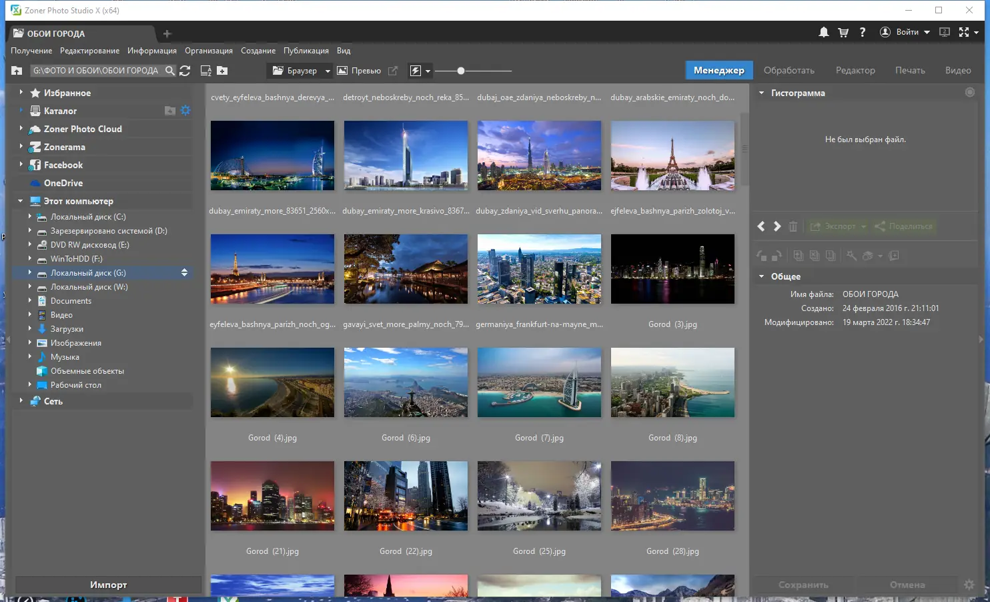The width and height of the screenshot is (990, 602).
Task: Select the Gorod (7).jpg thumbnail
Action: [x=539, y=382]
